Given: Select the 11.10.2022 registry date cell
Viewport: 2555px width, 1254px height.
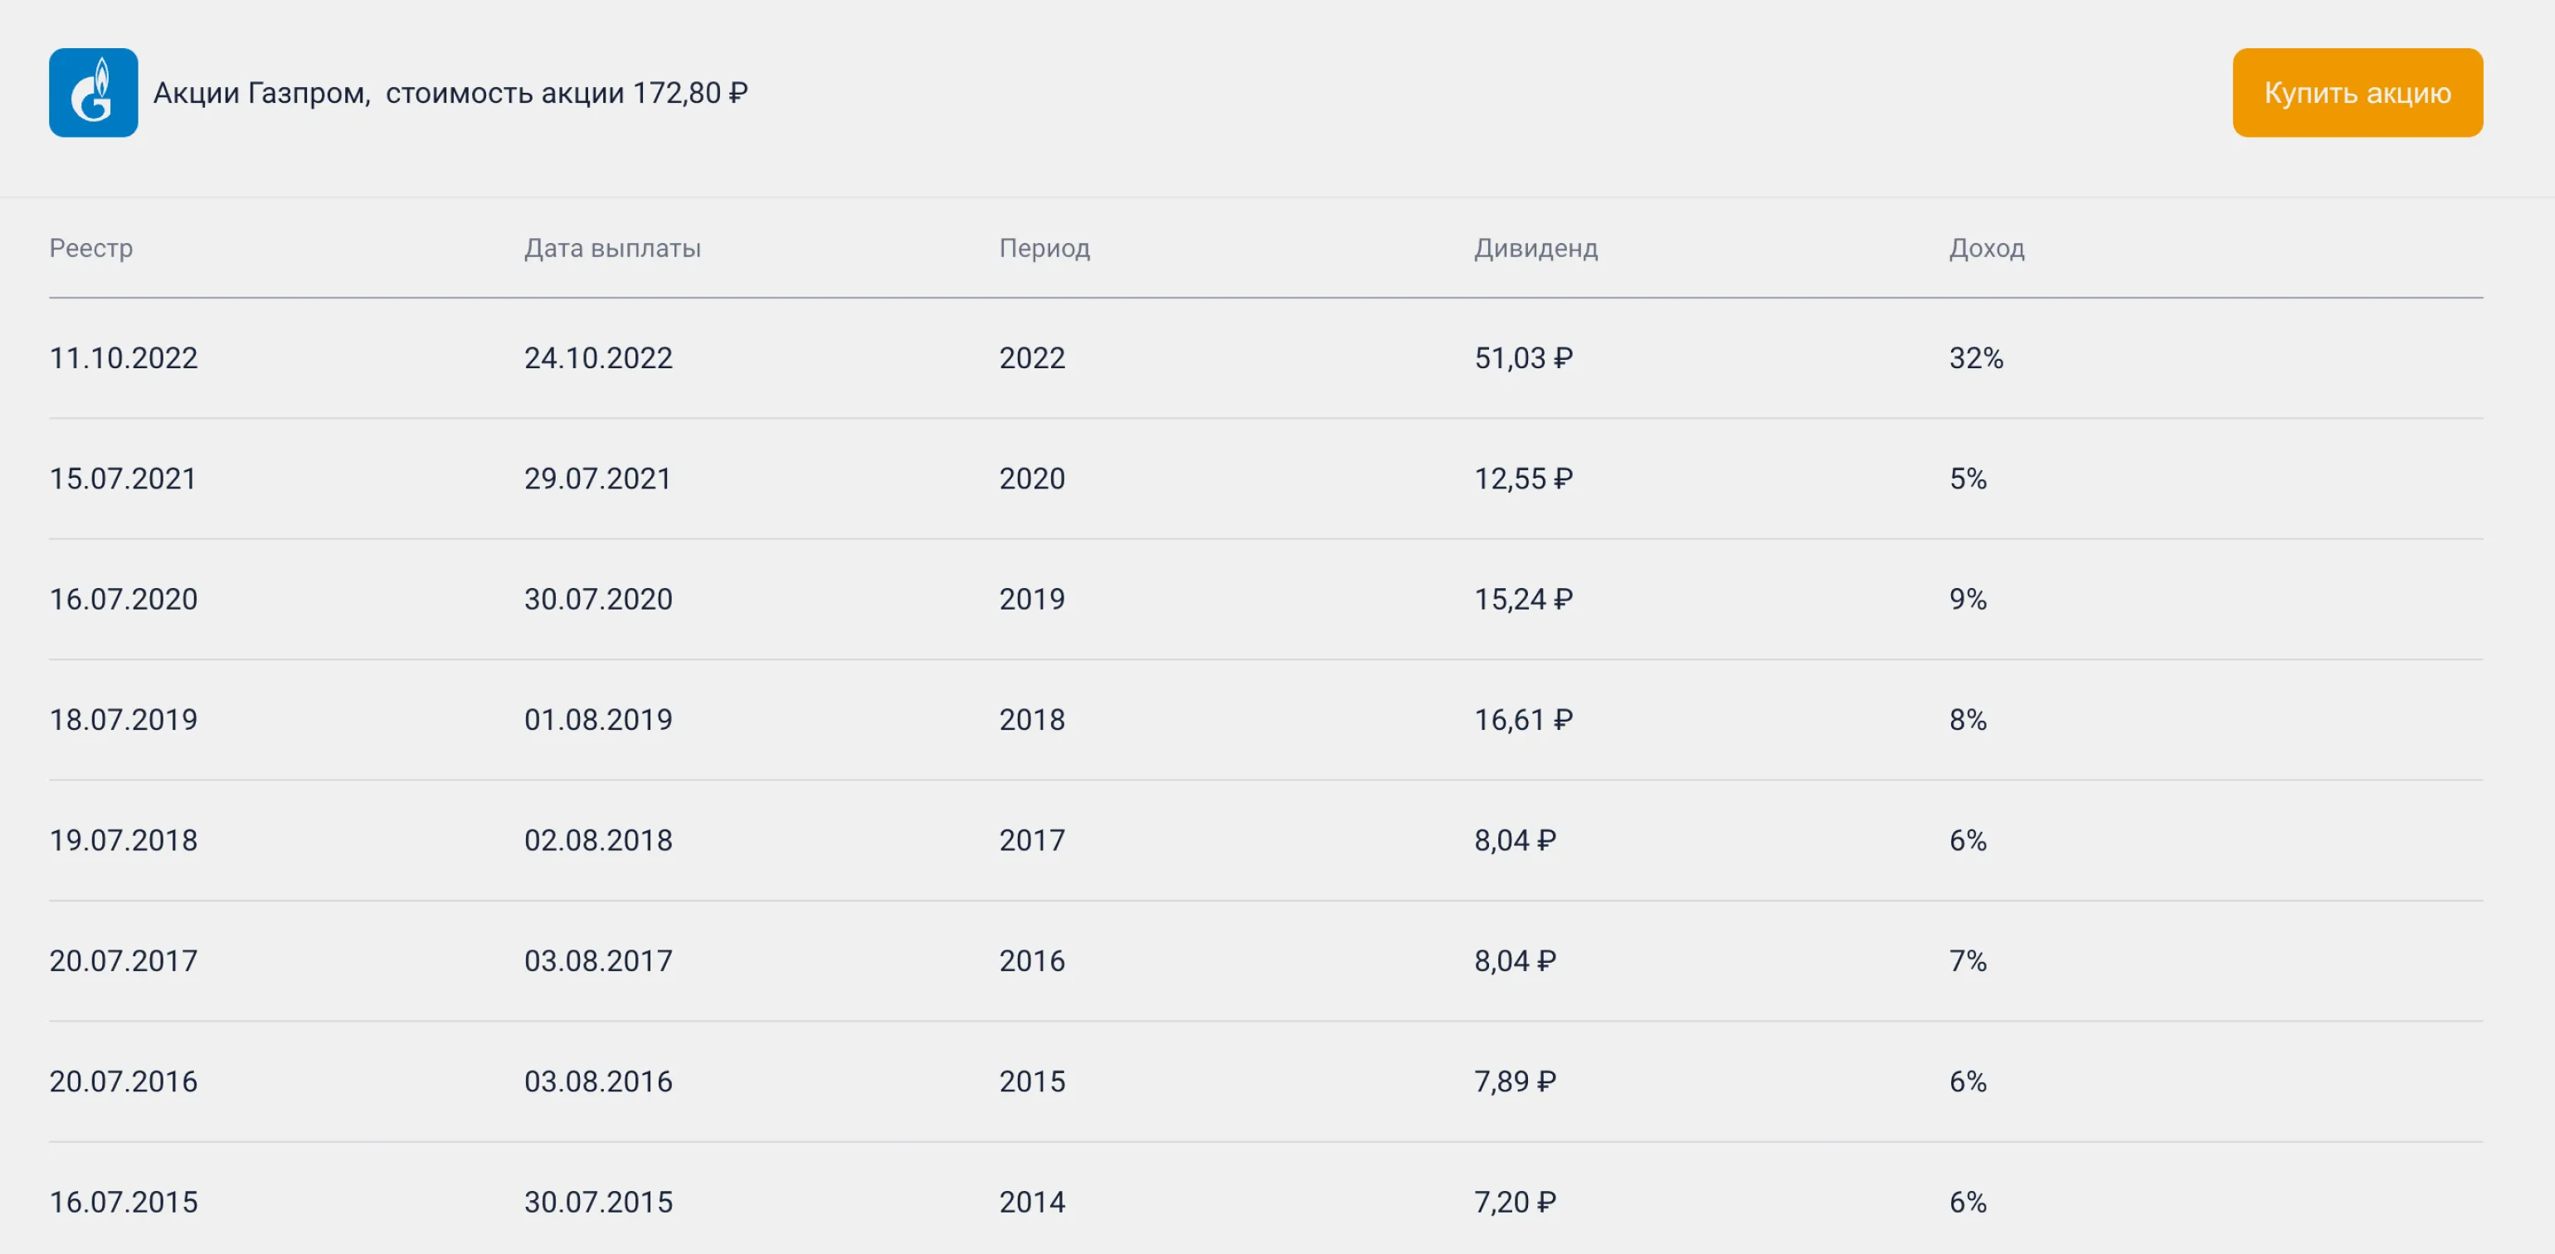Looking at the screenshot, I should tap(124, 357).
